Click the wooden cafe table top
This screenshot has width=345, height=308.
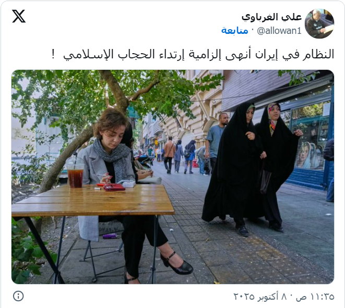[x=93, y=200]
